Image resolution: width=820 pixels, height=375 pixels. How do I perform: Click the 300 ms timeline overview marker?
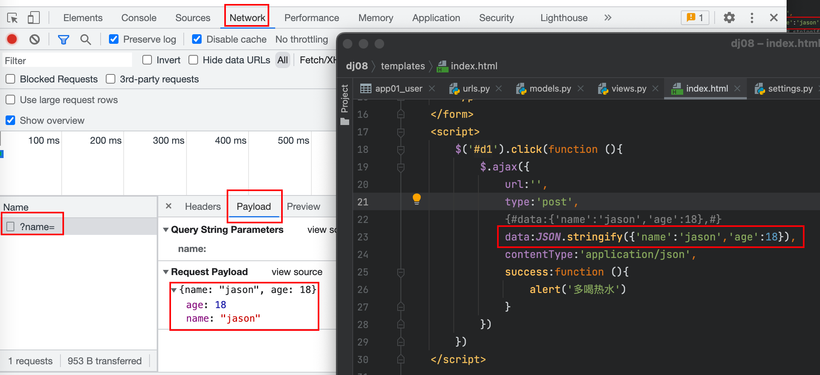point(169,141)
